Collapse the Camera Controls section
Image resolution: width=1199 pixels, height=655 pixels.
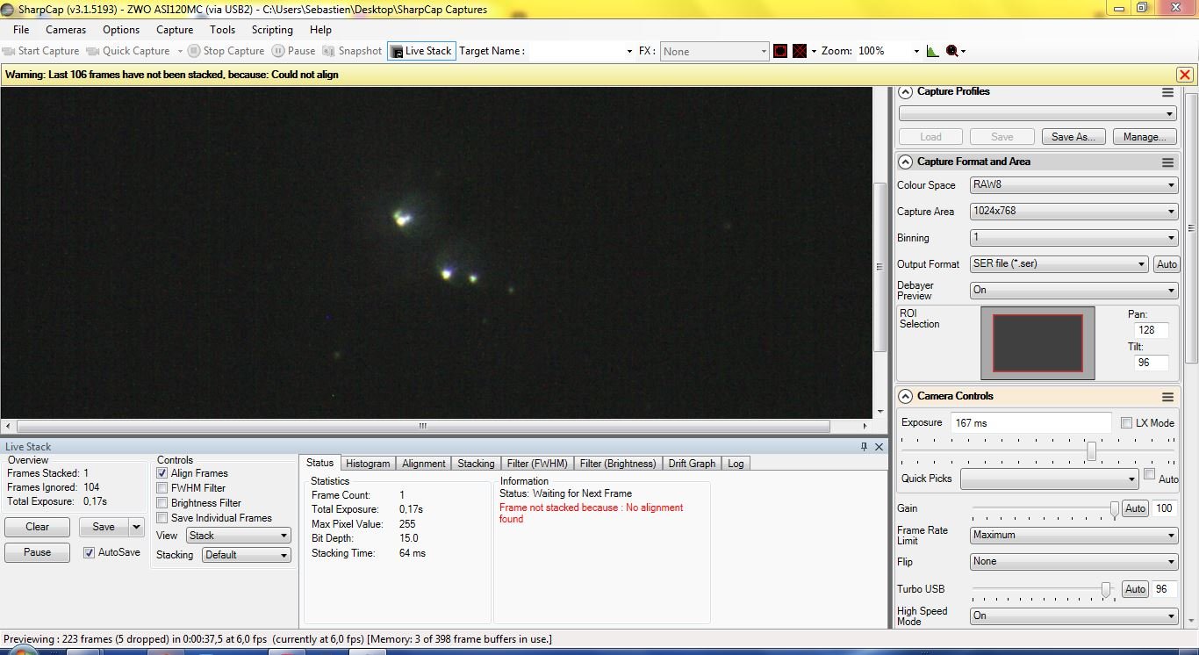905,397
